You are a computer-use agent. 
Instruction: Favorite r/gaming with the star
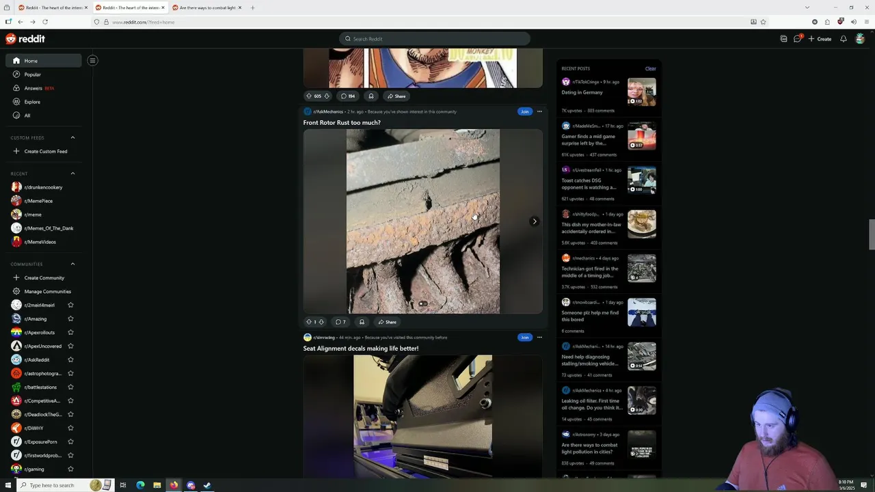[70, 469]
